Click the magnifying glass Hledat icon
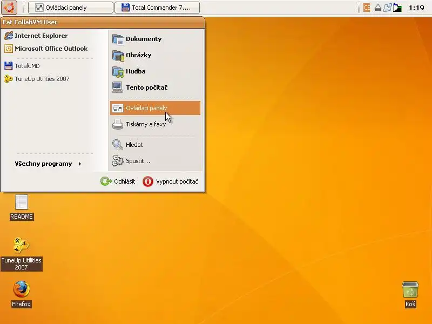 [x=118, y=145]
